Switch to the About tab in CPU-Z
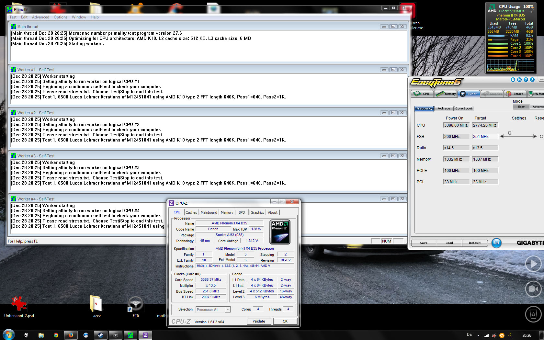 click(273, 212)
